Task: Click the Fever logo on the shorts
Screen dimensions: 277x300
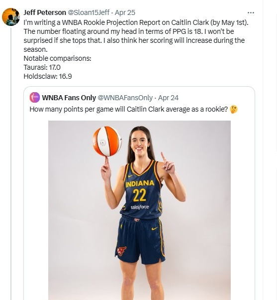Action: coord(121,251)
